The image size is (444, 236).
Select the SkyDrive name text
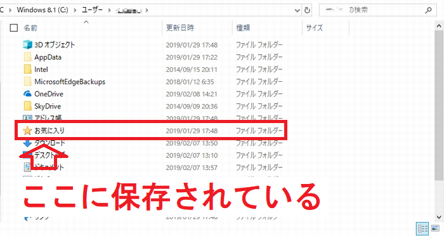[x=48, y=106]
